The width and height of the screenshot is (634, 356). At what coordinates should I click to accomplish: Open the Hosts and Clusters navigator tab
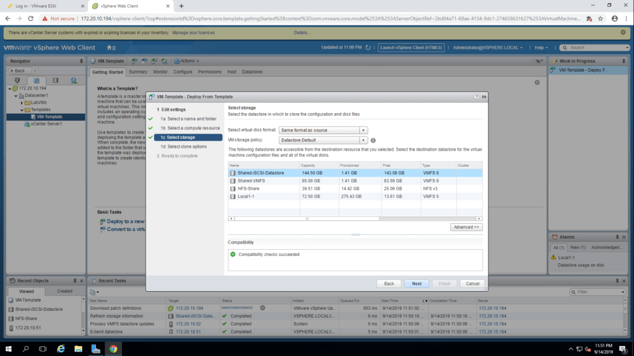pyautogui.click(x=17, y=80)
